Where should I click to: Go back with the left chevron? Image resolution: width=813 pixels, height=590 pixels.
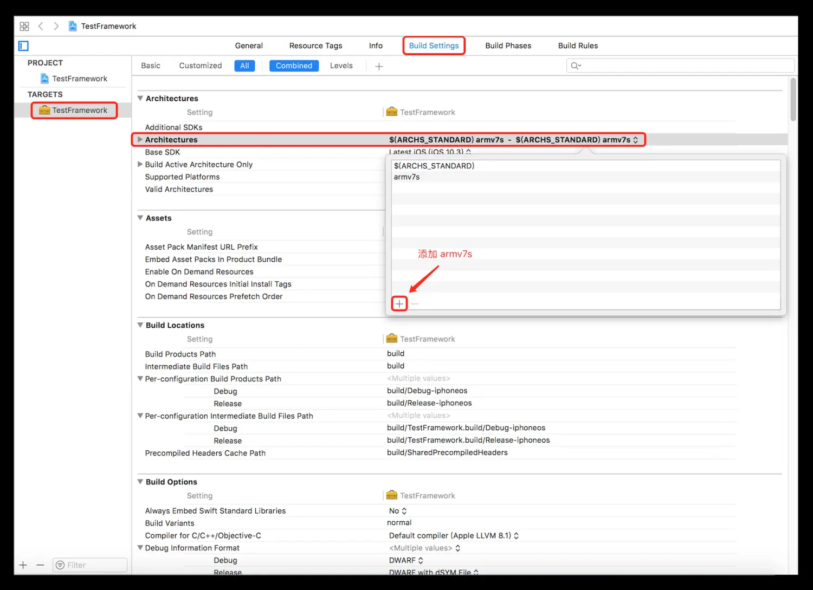[x=41, y=26]
